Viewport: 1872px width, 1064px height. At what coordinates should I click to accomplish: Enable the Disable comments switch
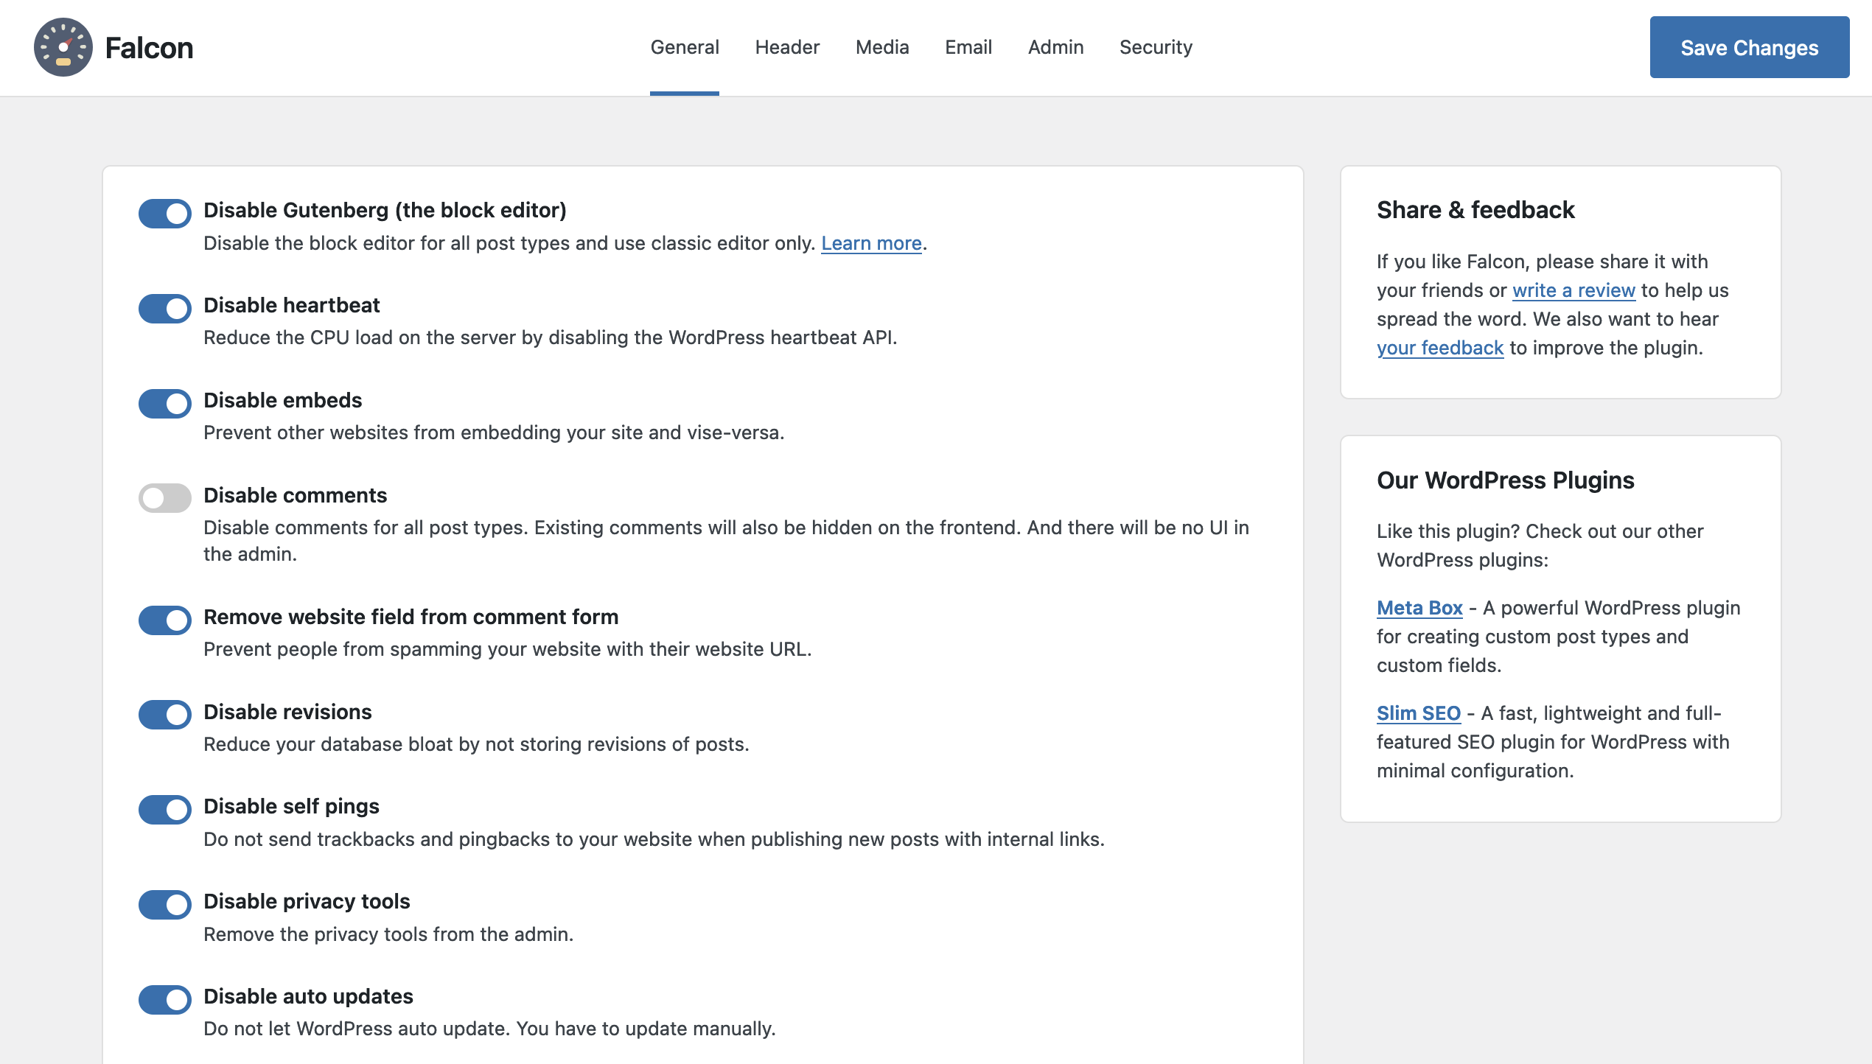pos(165,499)
